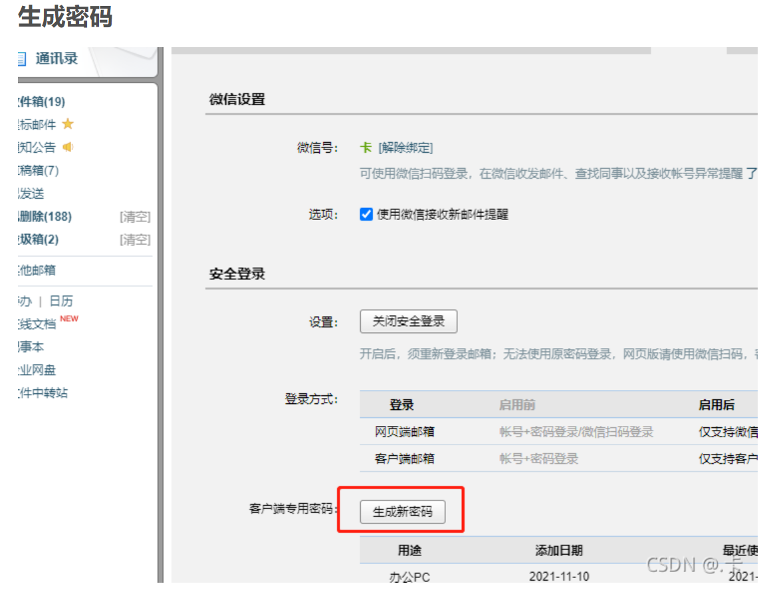The height and width of the screenshot is (596, 767).
Task: Open the other mailboxes entry 他邮箱
Action: 37,270
